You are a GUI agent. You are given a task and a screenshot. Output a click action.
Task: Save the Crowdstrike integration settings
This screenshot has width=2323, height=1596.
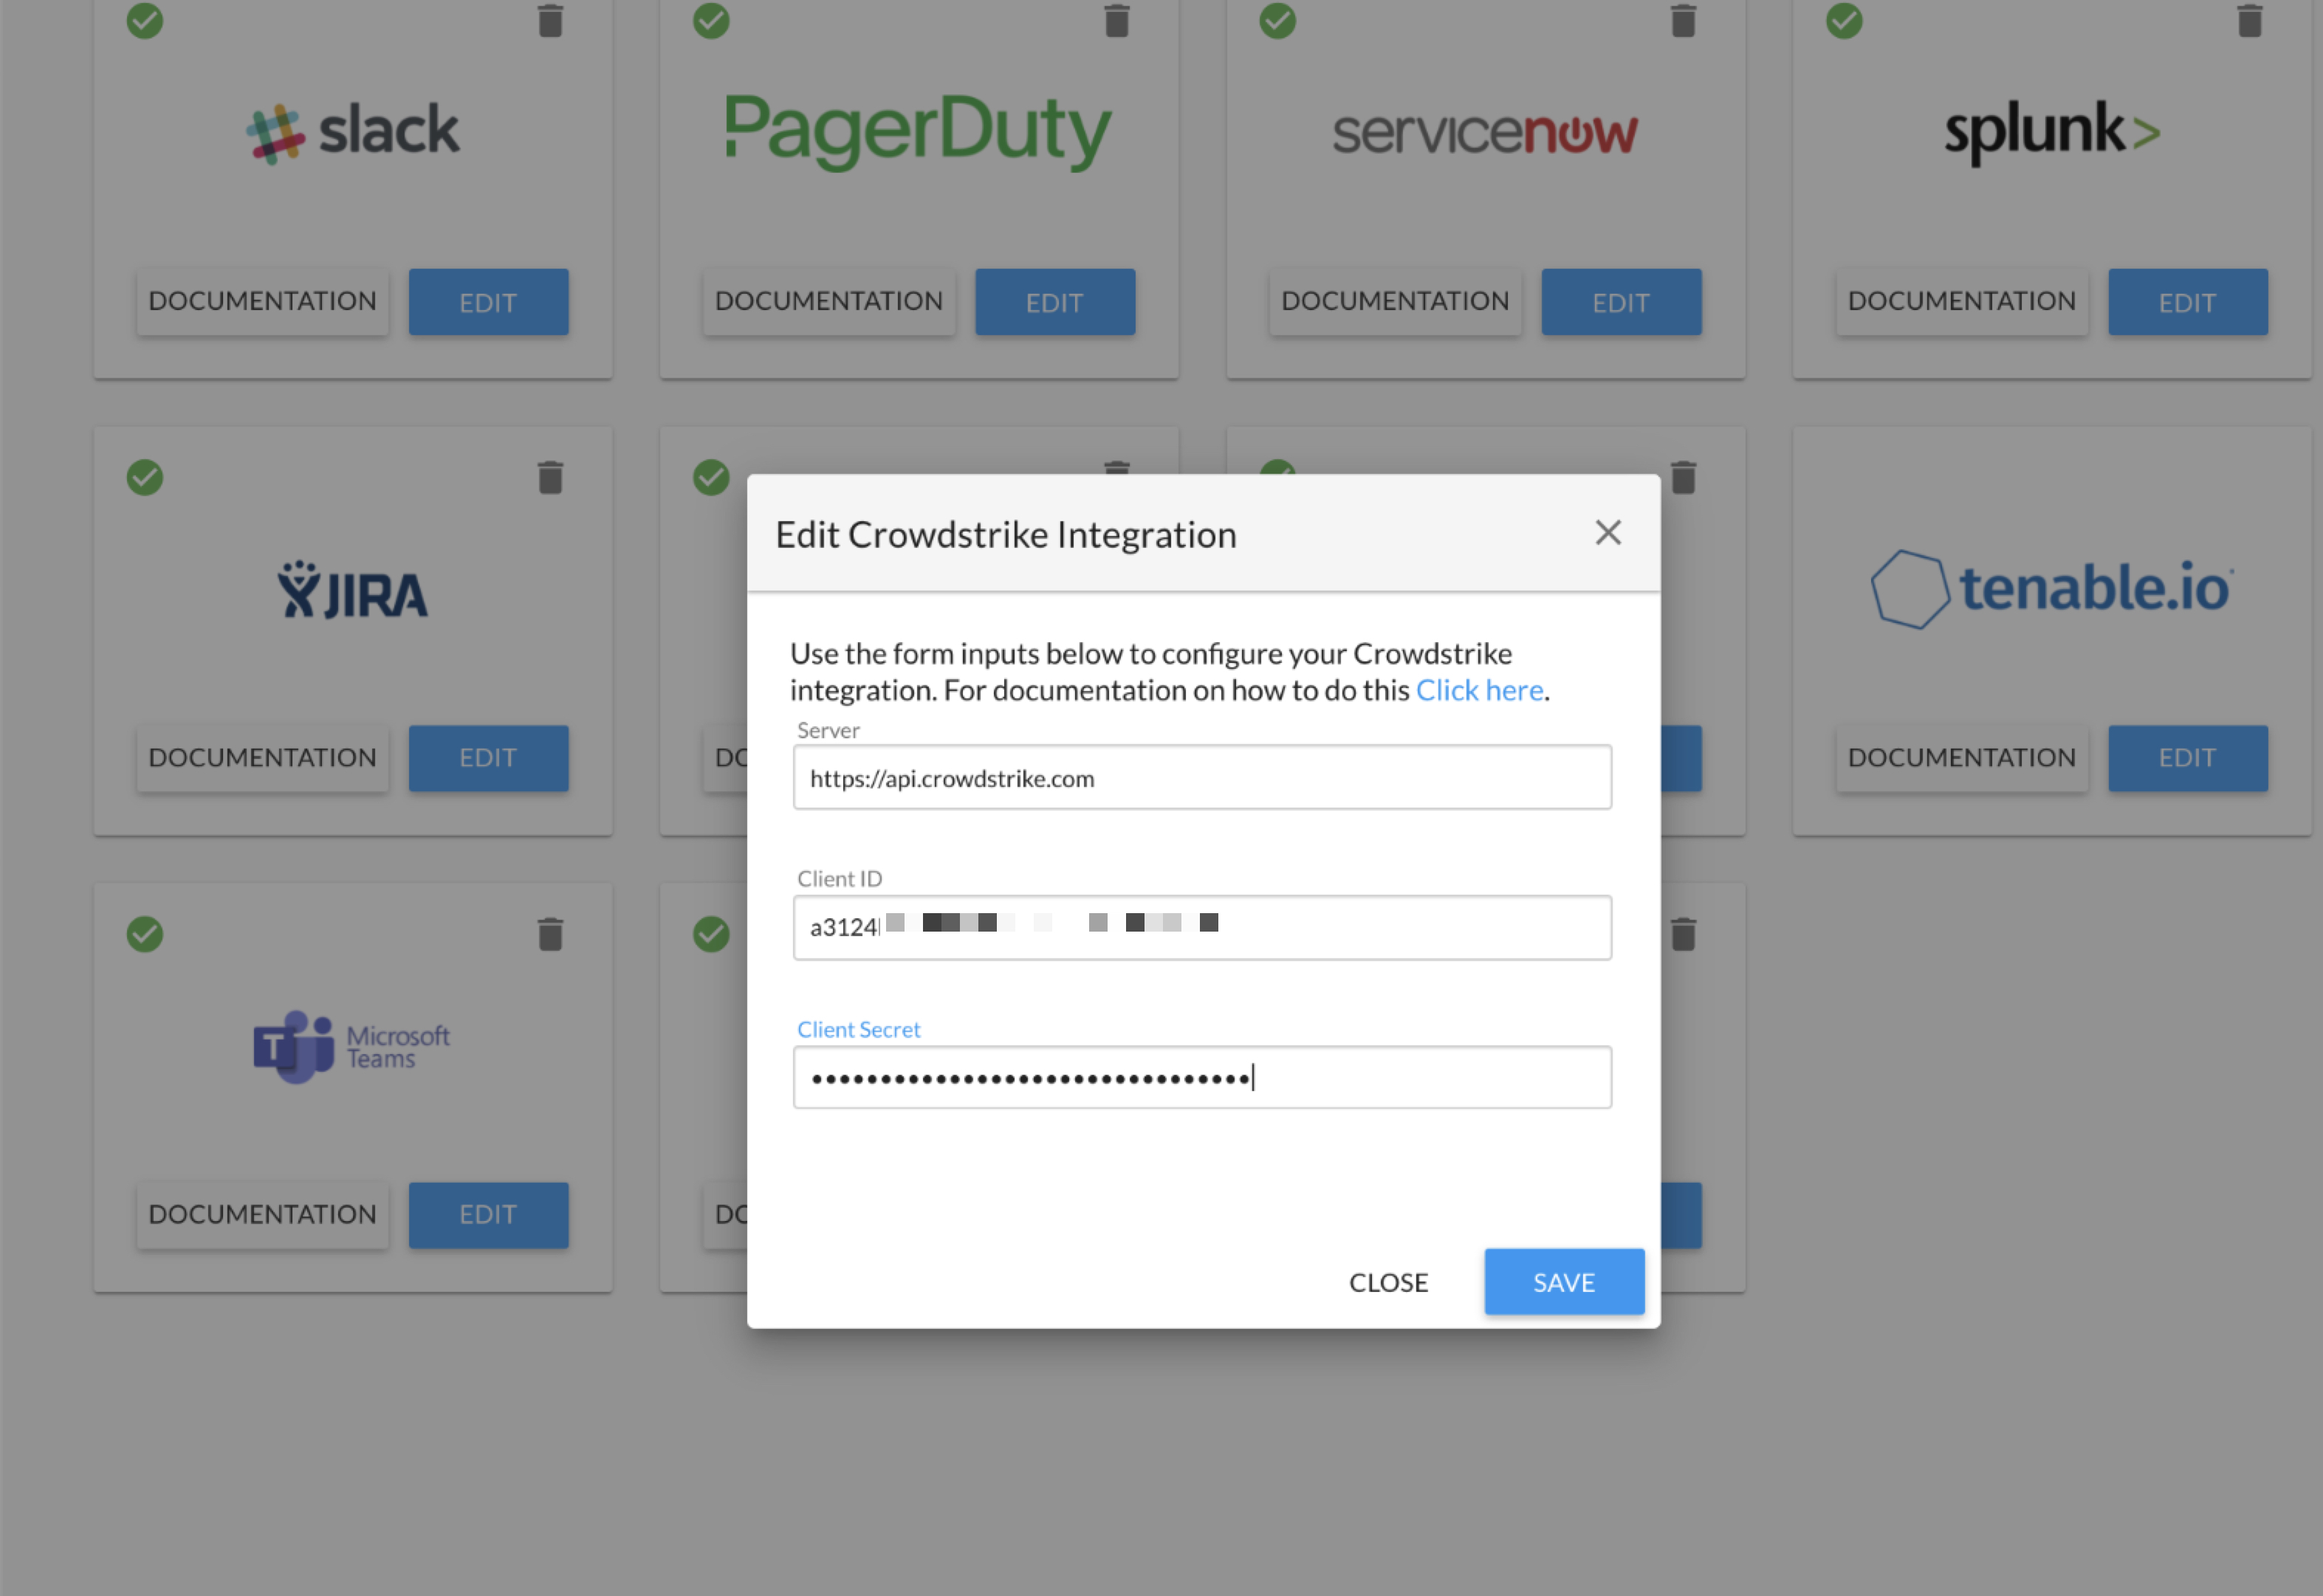point(1563,1282)
